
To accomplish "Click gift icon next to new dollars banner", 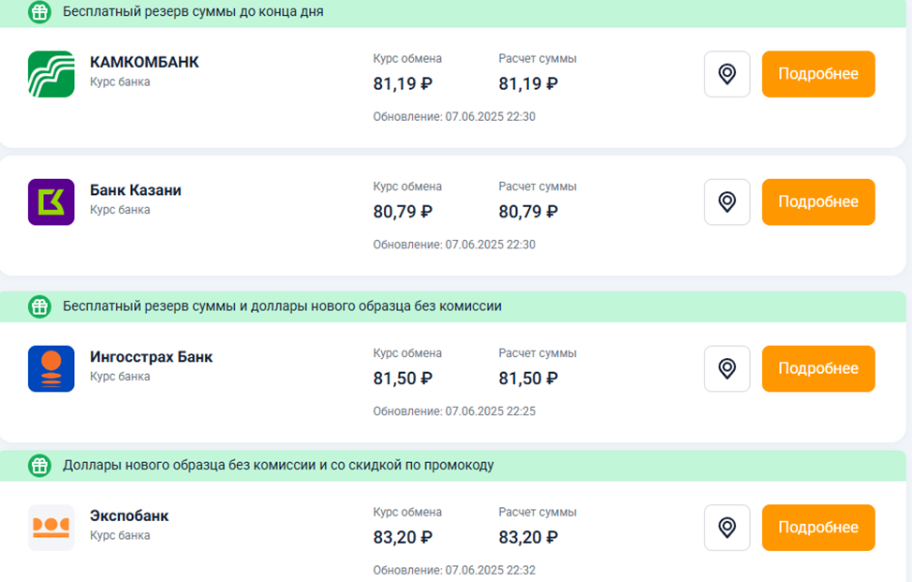I will point(39,306).
